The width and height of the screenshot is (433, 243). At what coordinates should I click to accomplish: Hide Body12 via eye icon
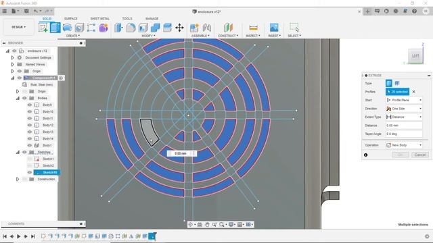point(30,125)
